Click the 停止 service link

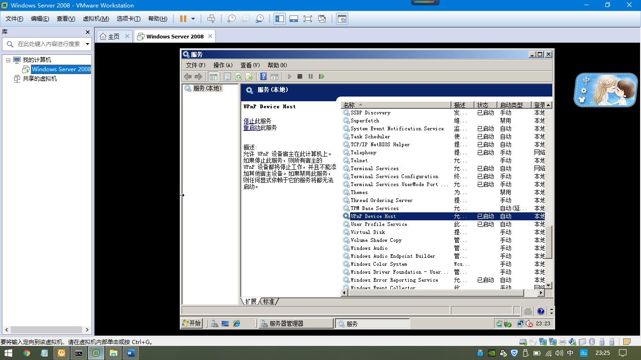249,121
